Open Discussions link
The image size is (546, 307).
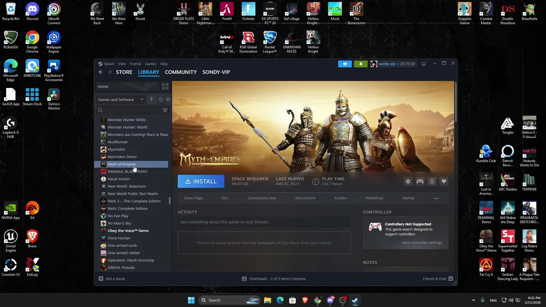coord(305,198)
